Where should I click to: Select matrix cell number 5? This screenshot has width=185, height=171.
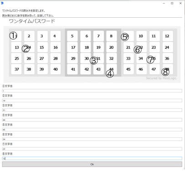point(72,36)
